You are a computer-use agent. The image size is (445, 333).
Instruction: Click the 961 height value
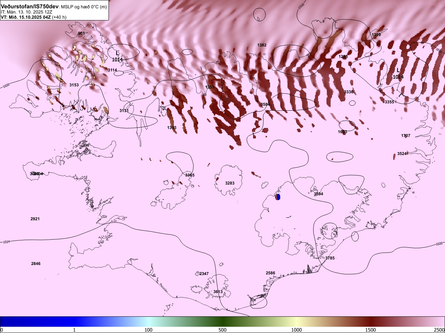pos(81,33)
